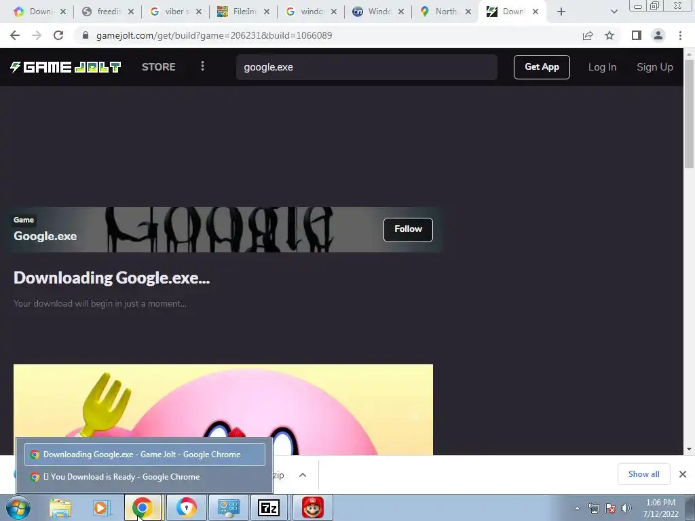The height and width of the screenshot is (521, 695).
Task: Close the freedis tab
Action: (131, 12)
